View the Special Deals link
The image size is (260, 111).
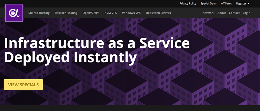209,4
